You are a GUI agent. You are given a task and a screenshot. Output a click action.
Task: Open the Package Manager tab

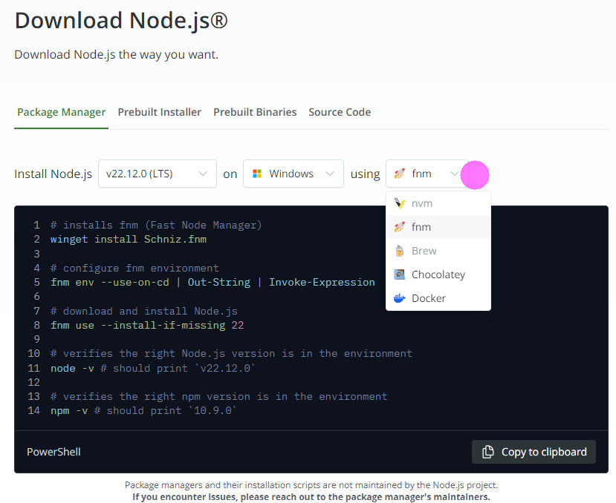(x=61, y=112)
